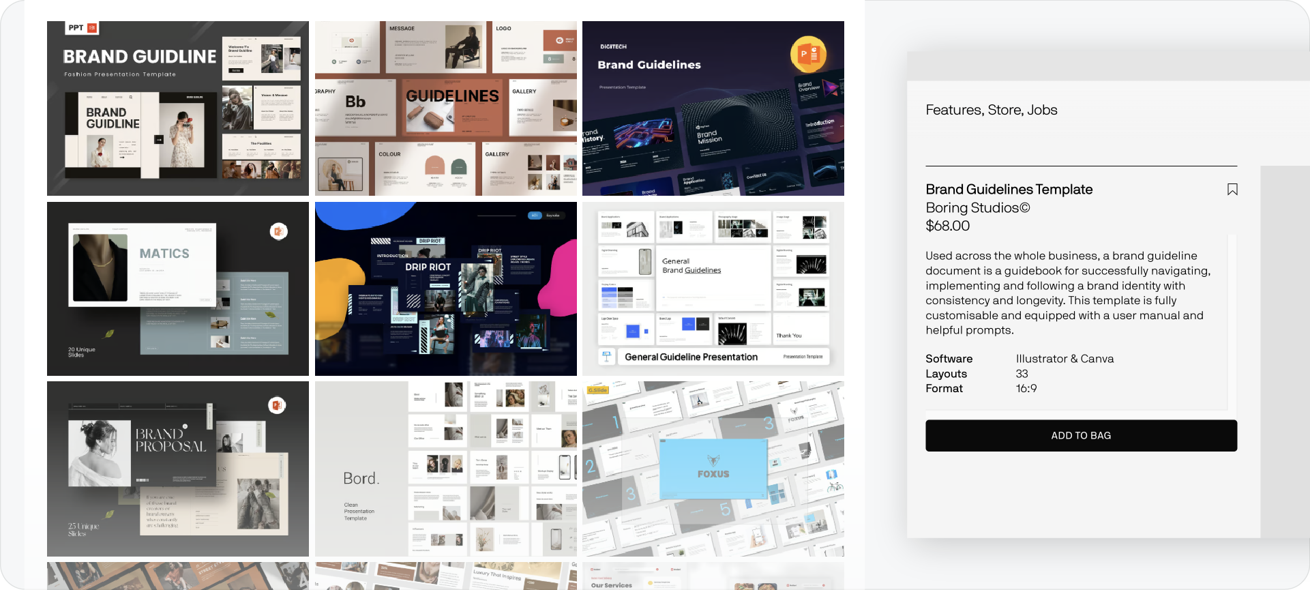Open the DRIP RIOT template thumbnail
The height and width of the screenshot is (590, 1310).
pos(446,289)
